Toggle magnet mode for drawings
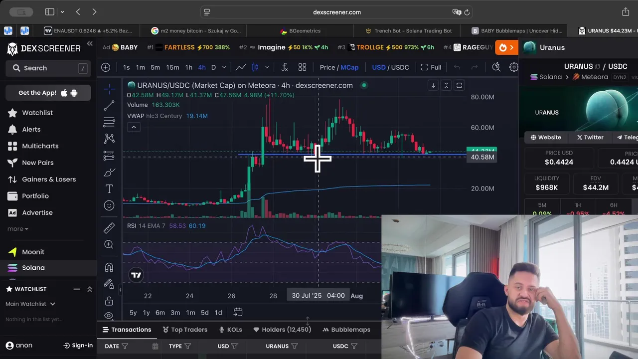The image size is (638, 359). point(109,267)
